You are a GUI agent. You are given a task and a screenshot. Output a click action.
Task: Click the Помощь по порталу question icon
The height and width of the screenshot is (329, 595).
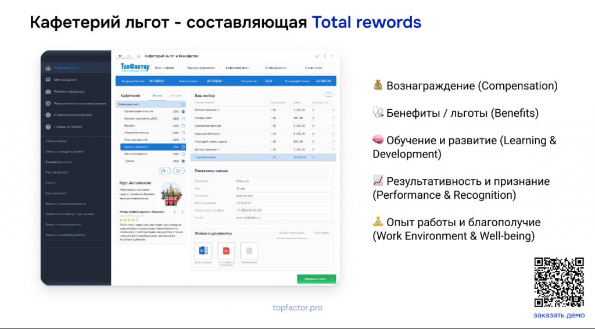pos(48,127)
